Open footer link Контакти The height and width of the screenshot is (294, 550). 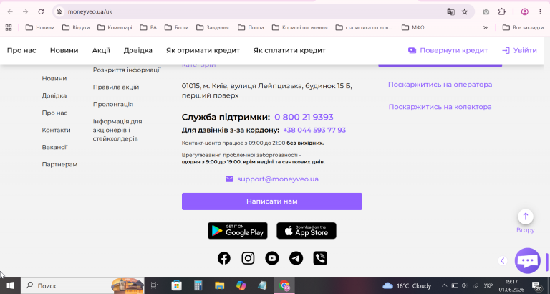[x=56, y=130]
